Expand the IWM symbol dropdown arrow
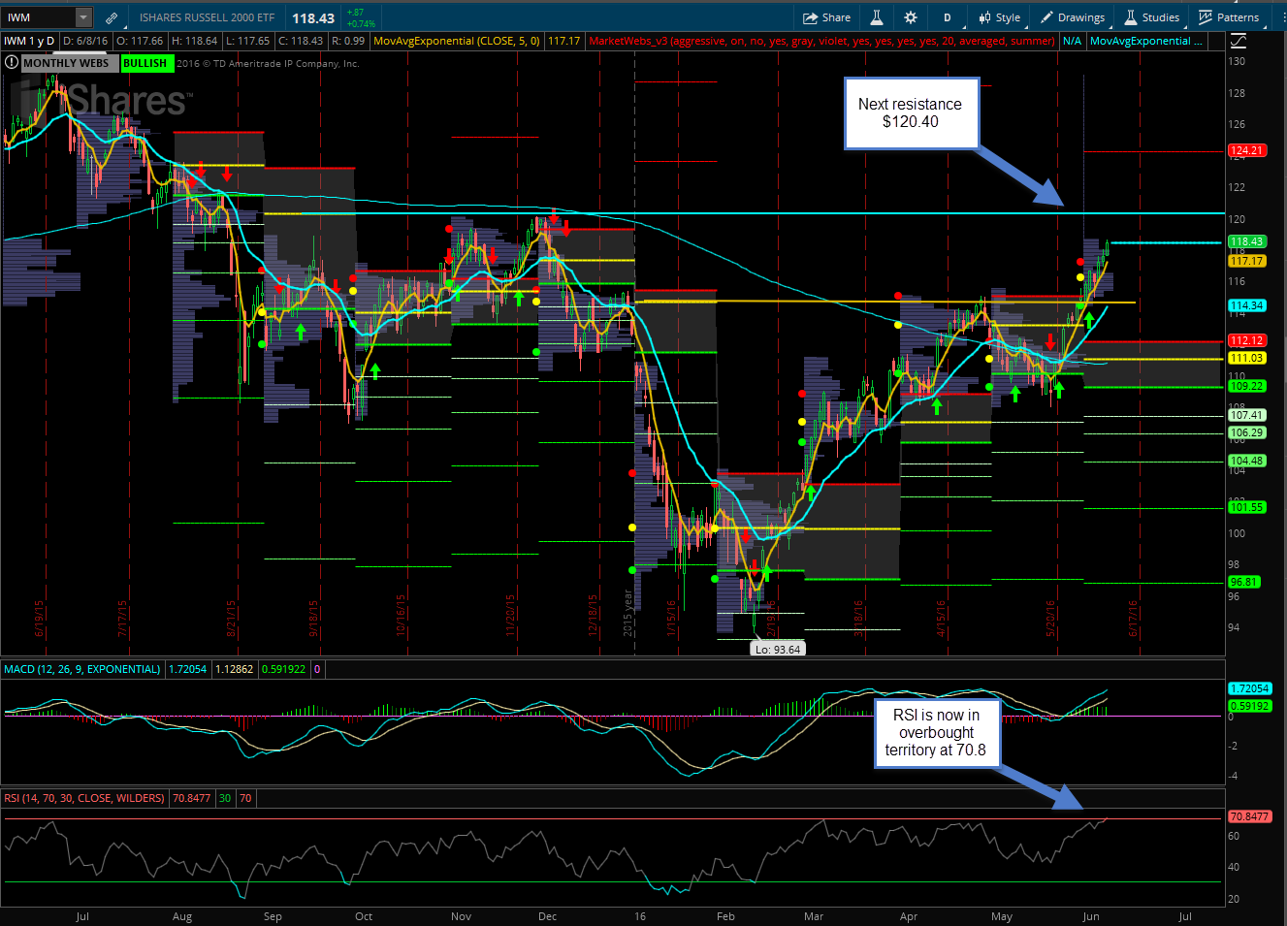Image resolution: width=1287 pixels, height=926 pixels. (x=83, y=17)
